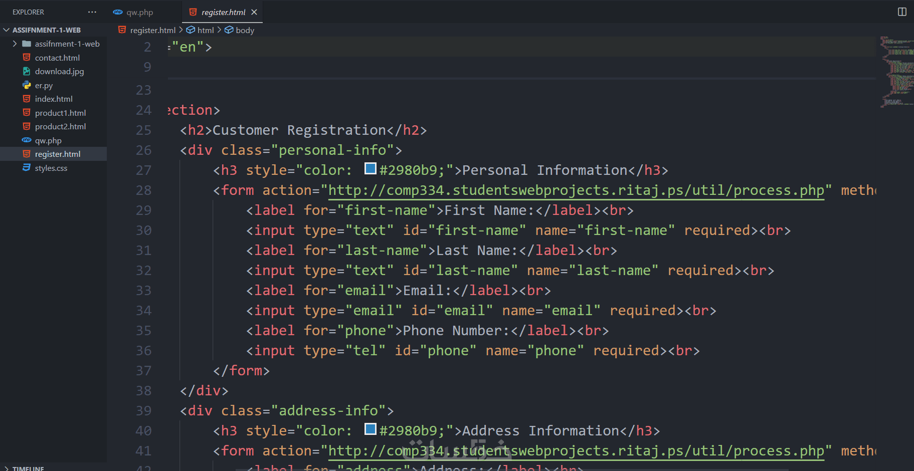Click the download.jpg image file icon

click(x=27, y=71)
